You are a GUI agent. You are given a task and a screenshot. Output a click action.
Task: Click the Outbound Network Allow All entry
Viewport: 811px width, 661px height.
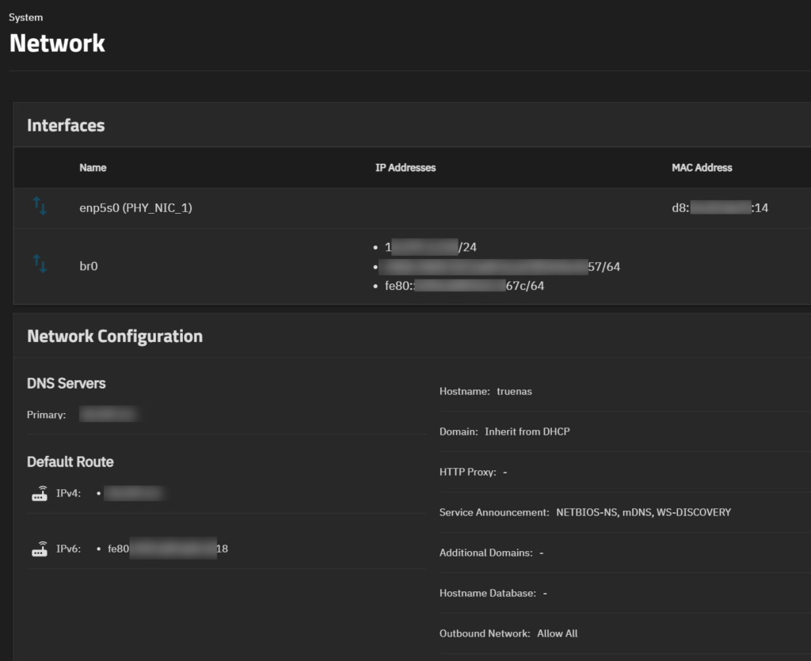pyautogui.click(x=508, y=633)
